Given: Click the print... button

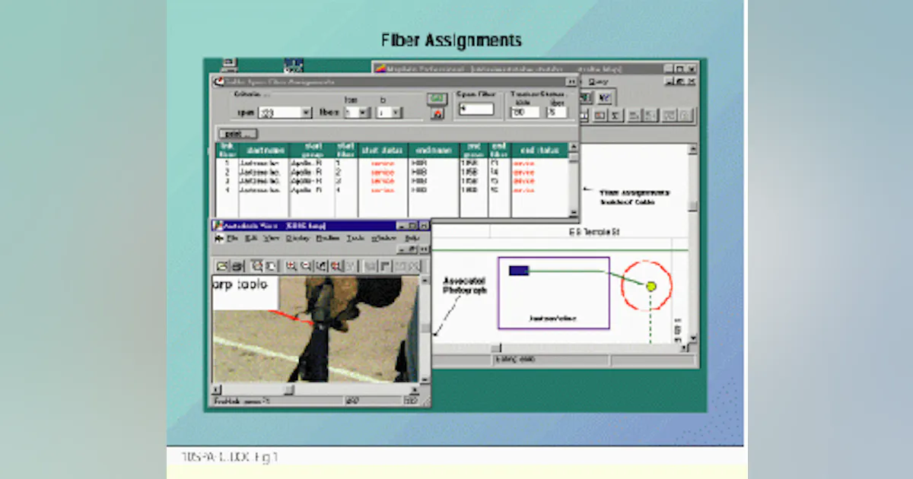Looking at the screenshot, I should point(237,134).
